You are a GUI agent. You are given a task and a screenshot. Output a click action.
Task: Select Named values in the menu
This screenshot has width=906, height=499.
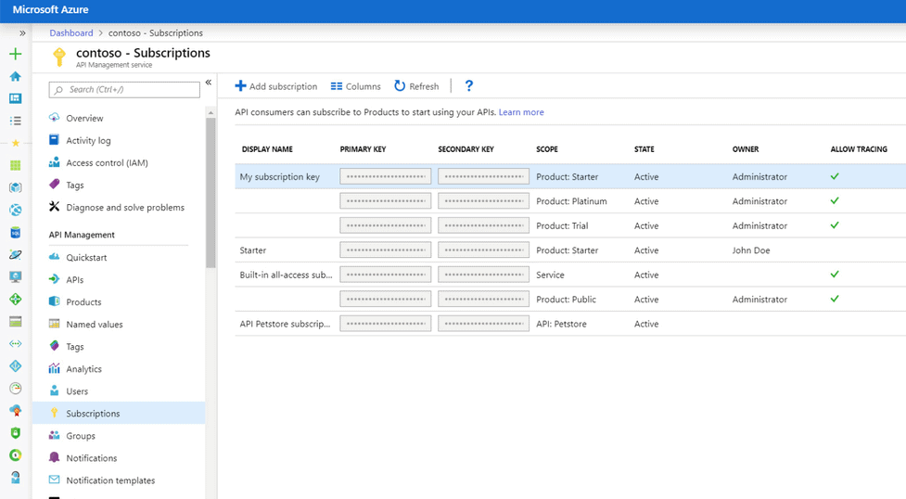[x=94, y=325]
